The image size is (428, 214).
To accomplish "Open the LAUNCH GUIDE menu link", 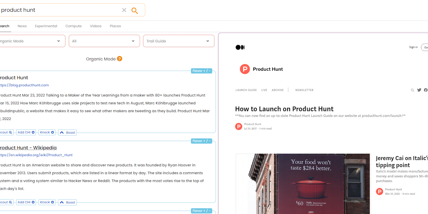I will pos(246,90).
